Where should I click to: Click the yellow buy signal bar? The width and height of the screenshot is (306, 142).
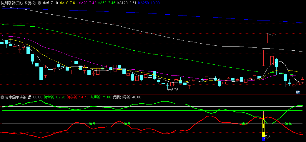pos(263,126)
